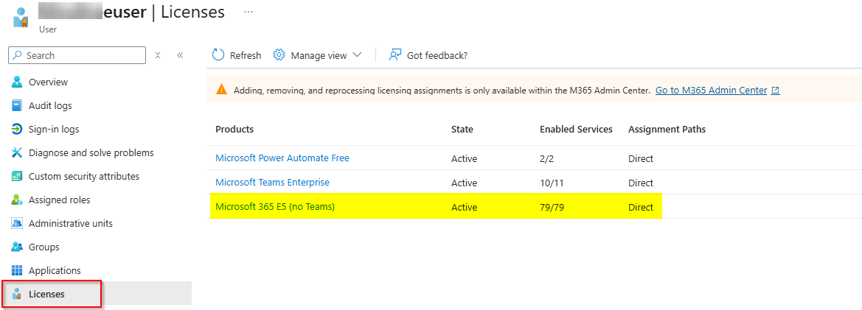The width and height of the screenshot is (862, 310).
Task: Click the Licenses page title text
Action: click(192, 12)
